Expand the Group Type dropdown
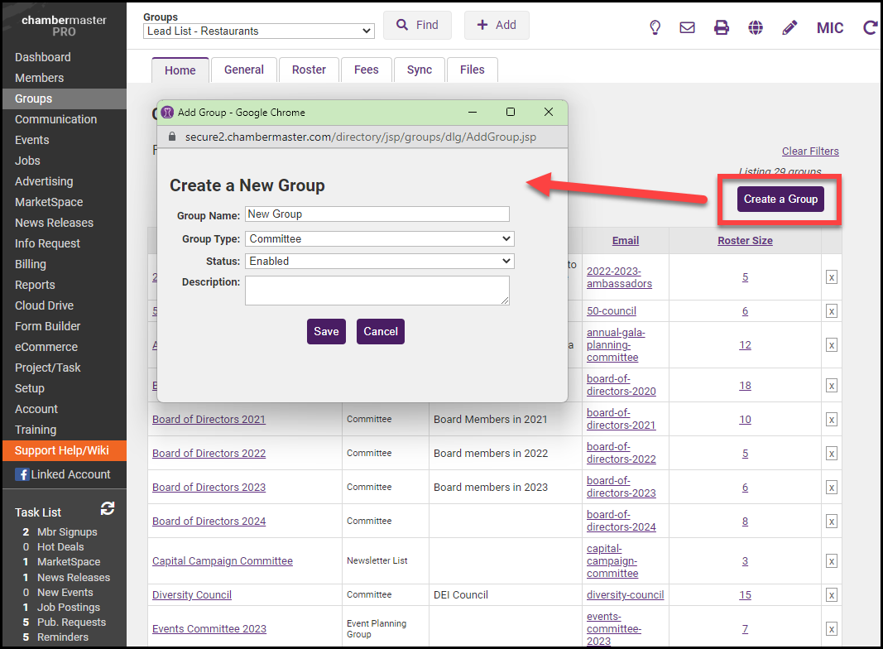 pos(380,238)
